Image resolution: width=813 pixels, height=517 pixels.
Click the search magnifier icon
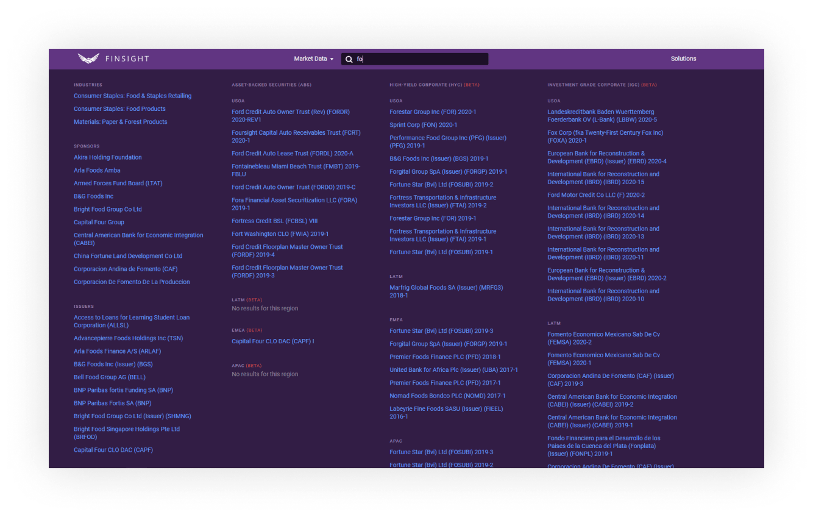tap(349, 59)
